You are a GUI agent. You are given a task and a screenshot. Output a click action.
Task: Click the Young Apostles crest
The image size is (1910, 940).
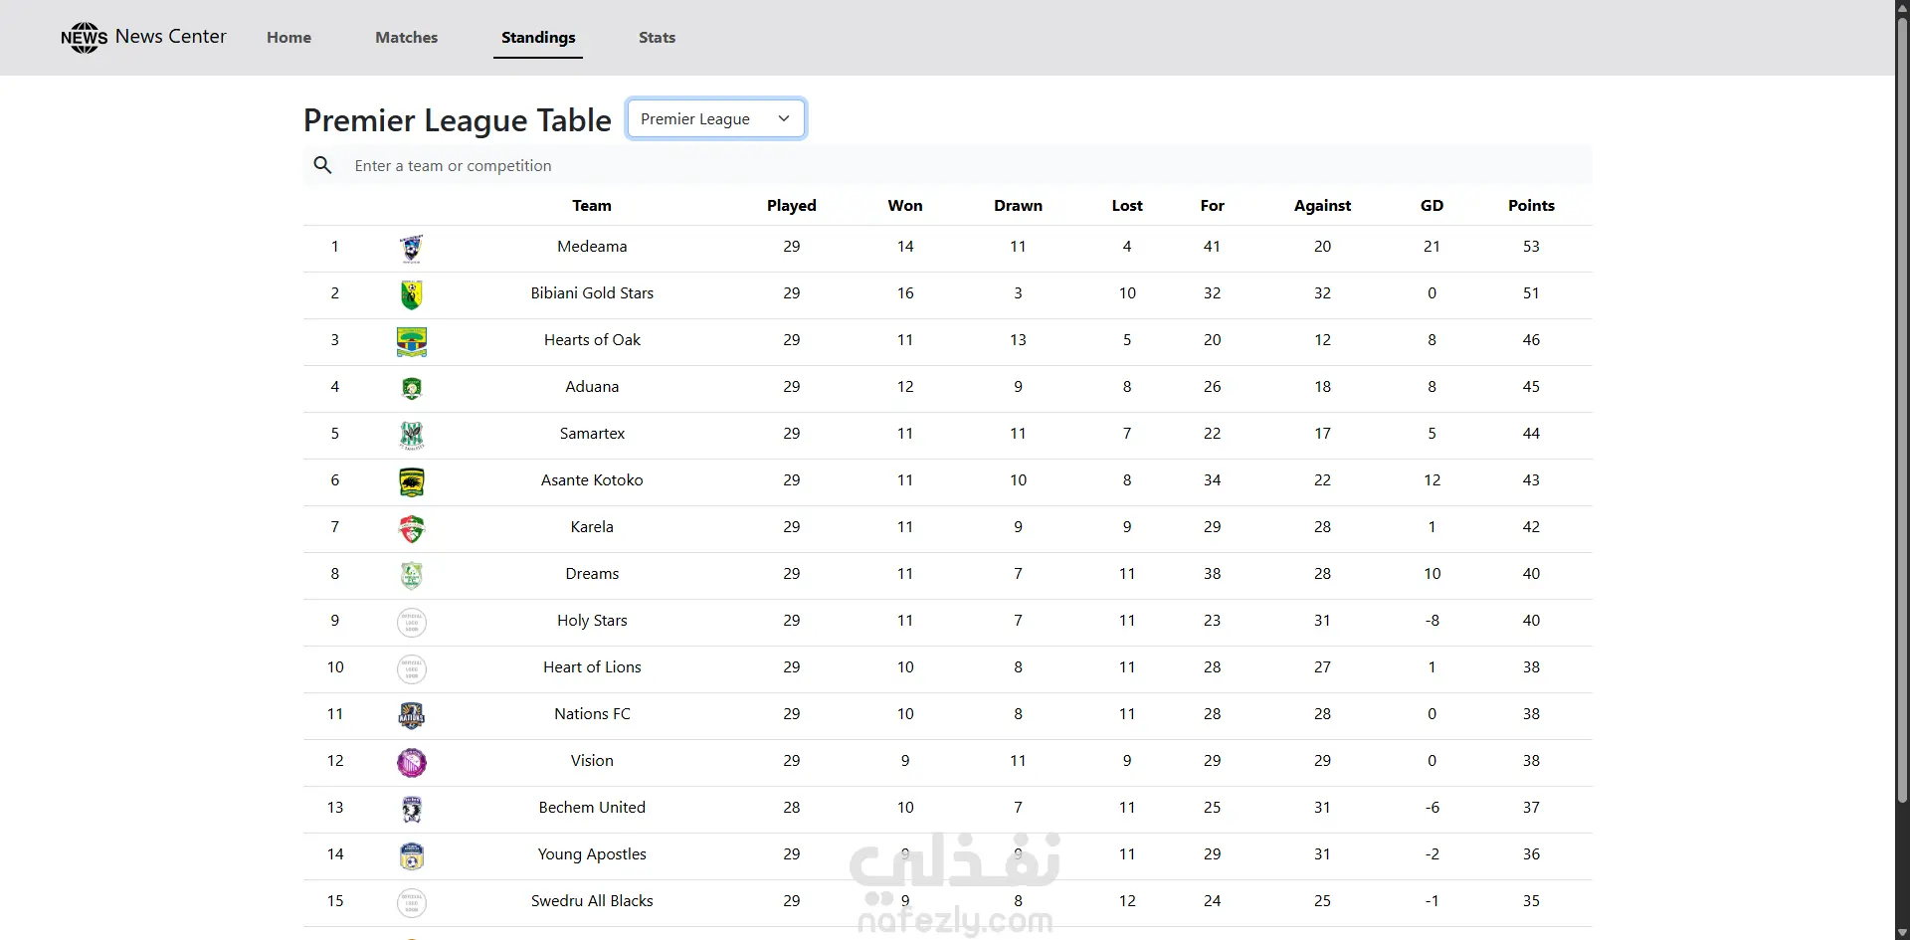[x=412, y=855]
